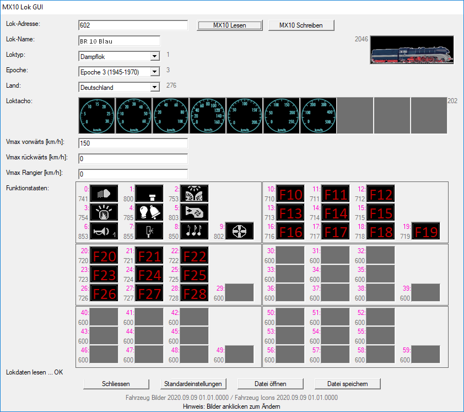This screenshot has height=412, width=464.
Task: Expand the Epoche dropdown list
Action: tap(154, 72)
